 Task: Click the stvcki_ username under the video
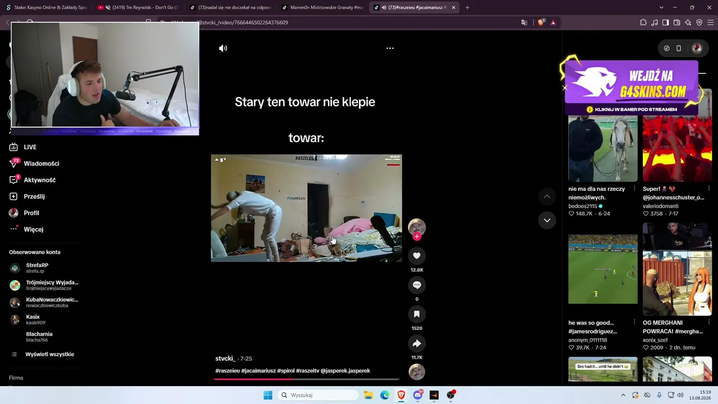[x=225, y=359]
